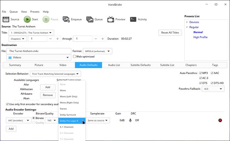Open the Format MPEG-4 dropdown
The width and height of the screenshot is (230, 141).
pyautogui.click(x=97, y=51)
